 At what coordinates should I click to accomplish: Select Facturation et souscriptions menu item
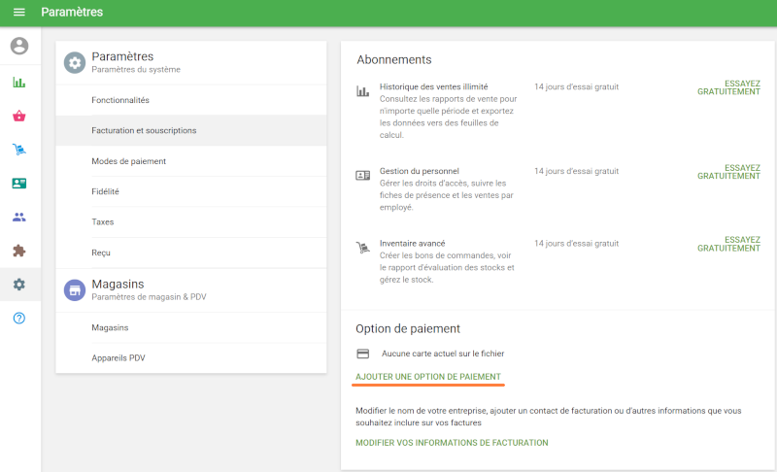tap(144, 130)
